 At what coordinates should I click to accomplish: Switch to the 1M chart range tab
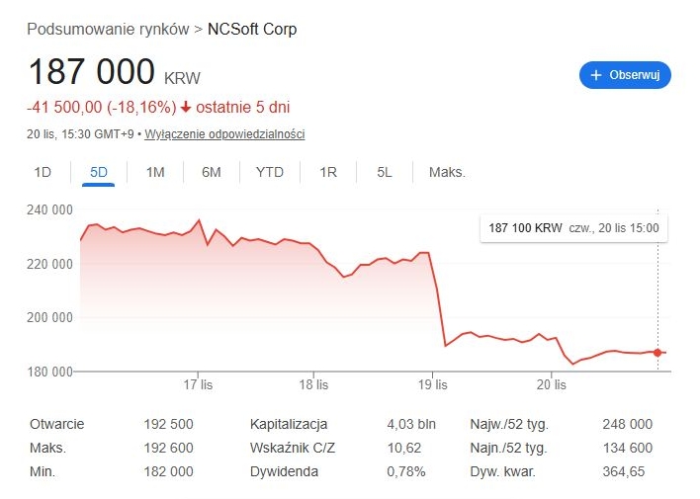click(x=155, y=172)
